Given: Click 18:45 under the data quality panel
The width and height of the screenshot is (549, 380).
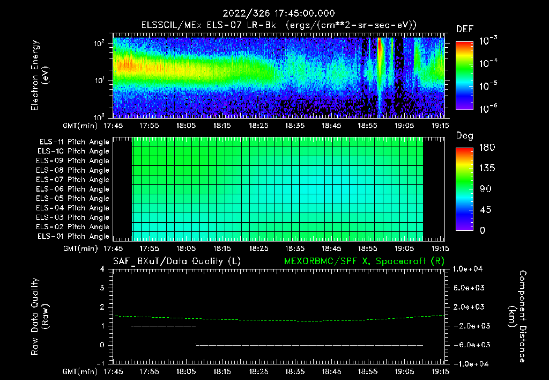Looking at the screenshot, I should tap(331, 371).
